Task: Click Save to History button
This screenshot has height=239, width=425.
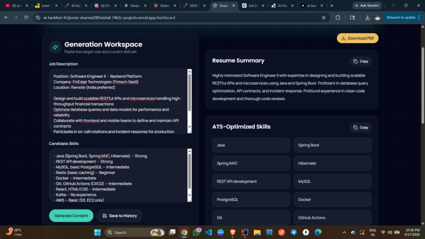Action: coord(120,216)
